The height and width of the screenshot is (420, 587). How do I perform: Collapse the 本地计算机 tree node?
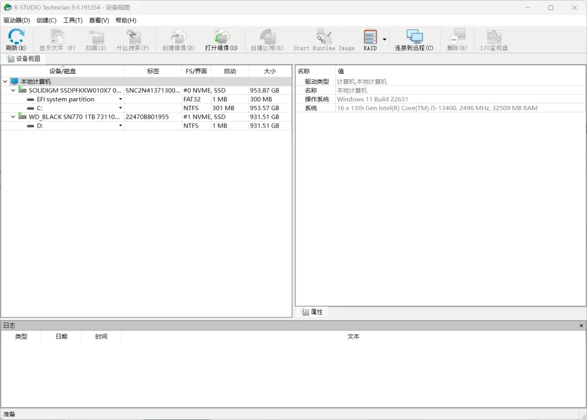point(5,81)
